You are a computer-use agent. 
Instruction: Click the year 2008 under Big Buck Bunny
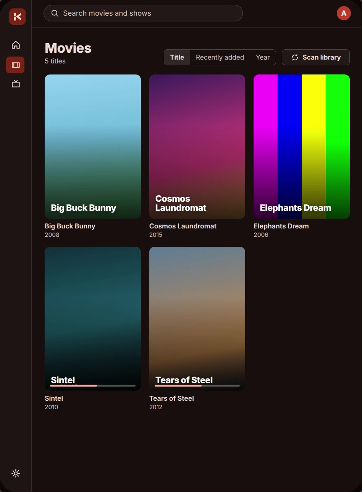pos(52,235)
